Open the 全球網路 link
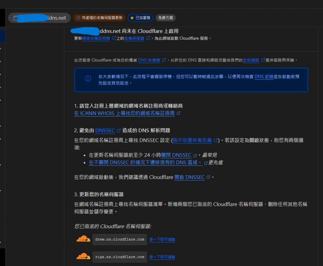Screen dimensions: 323x266 click(x=251, y=60)
